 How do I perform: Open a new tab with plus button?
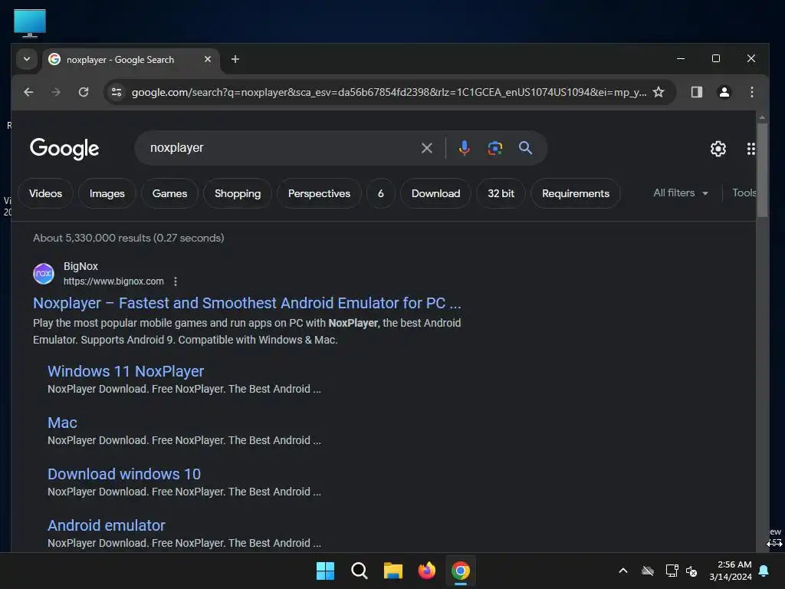(x=235, y=59)
